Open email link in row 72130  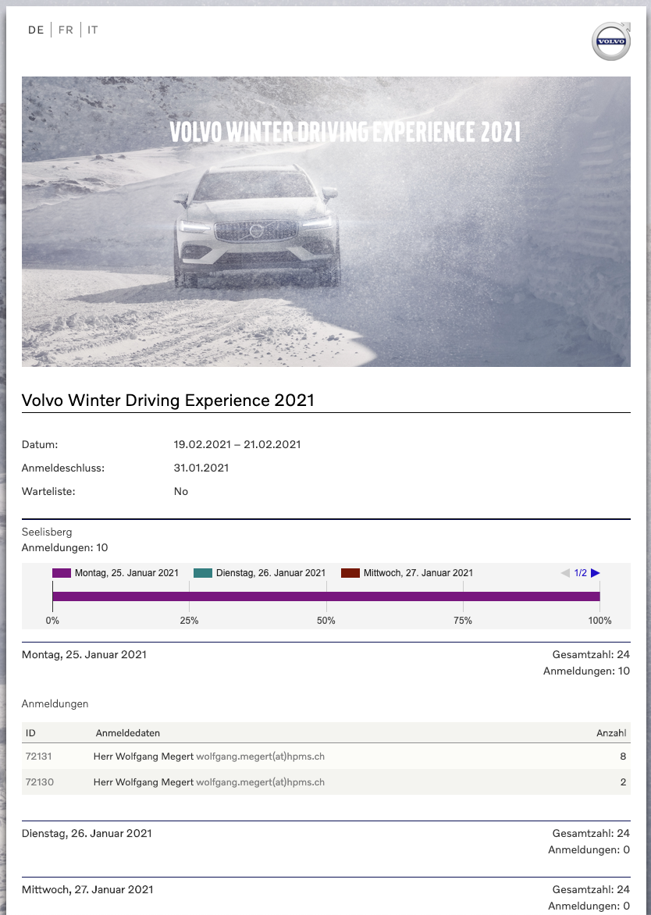(x=260, y=782)
